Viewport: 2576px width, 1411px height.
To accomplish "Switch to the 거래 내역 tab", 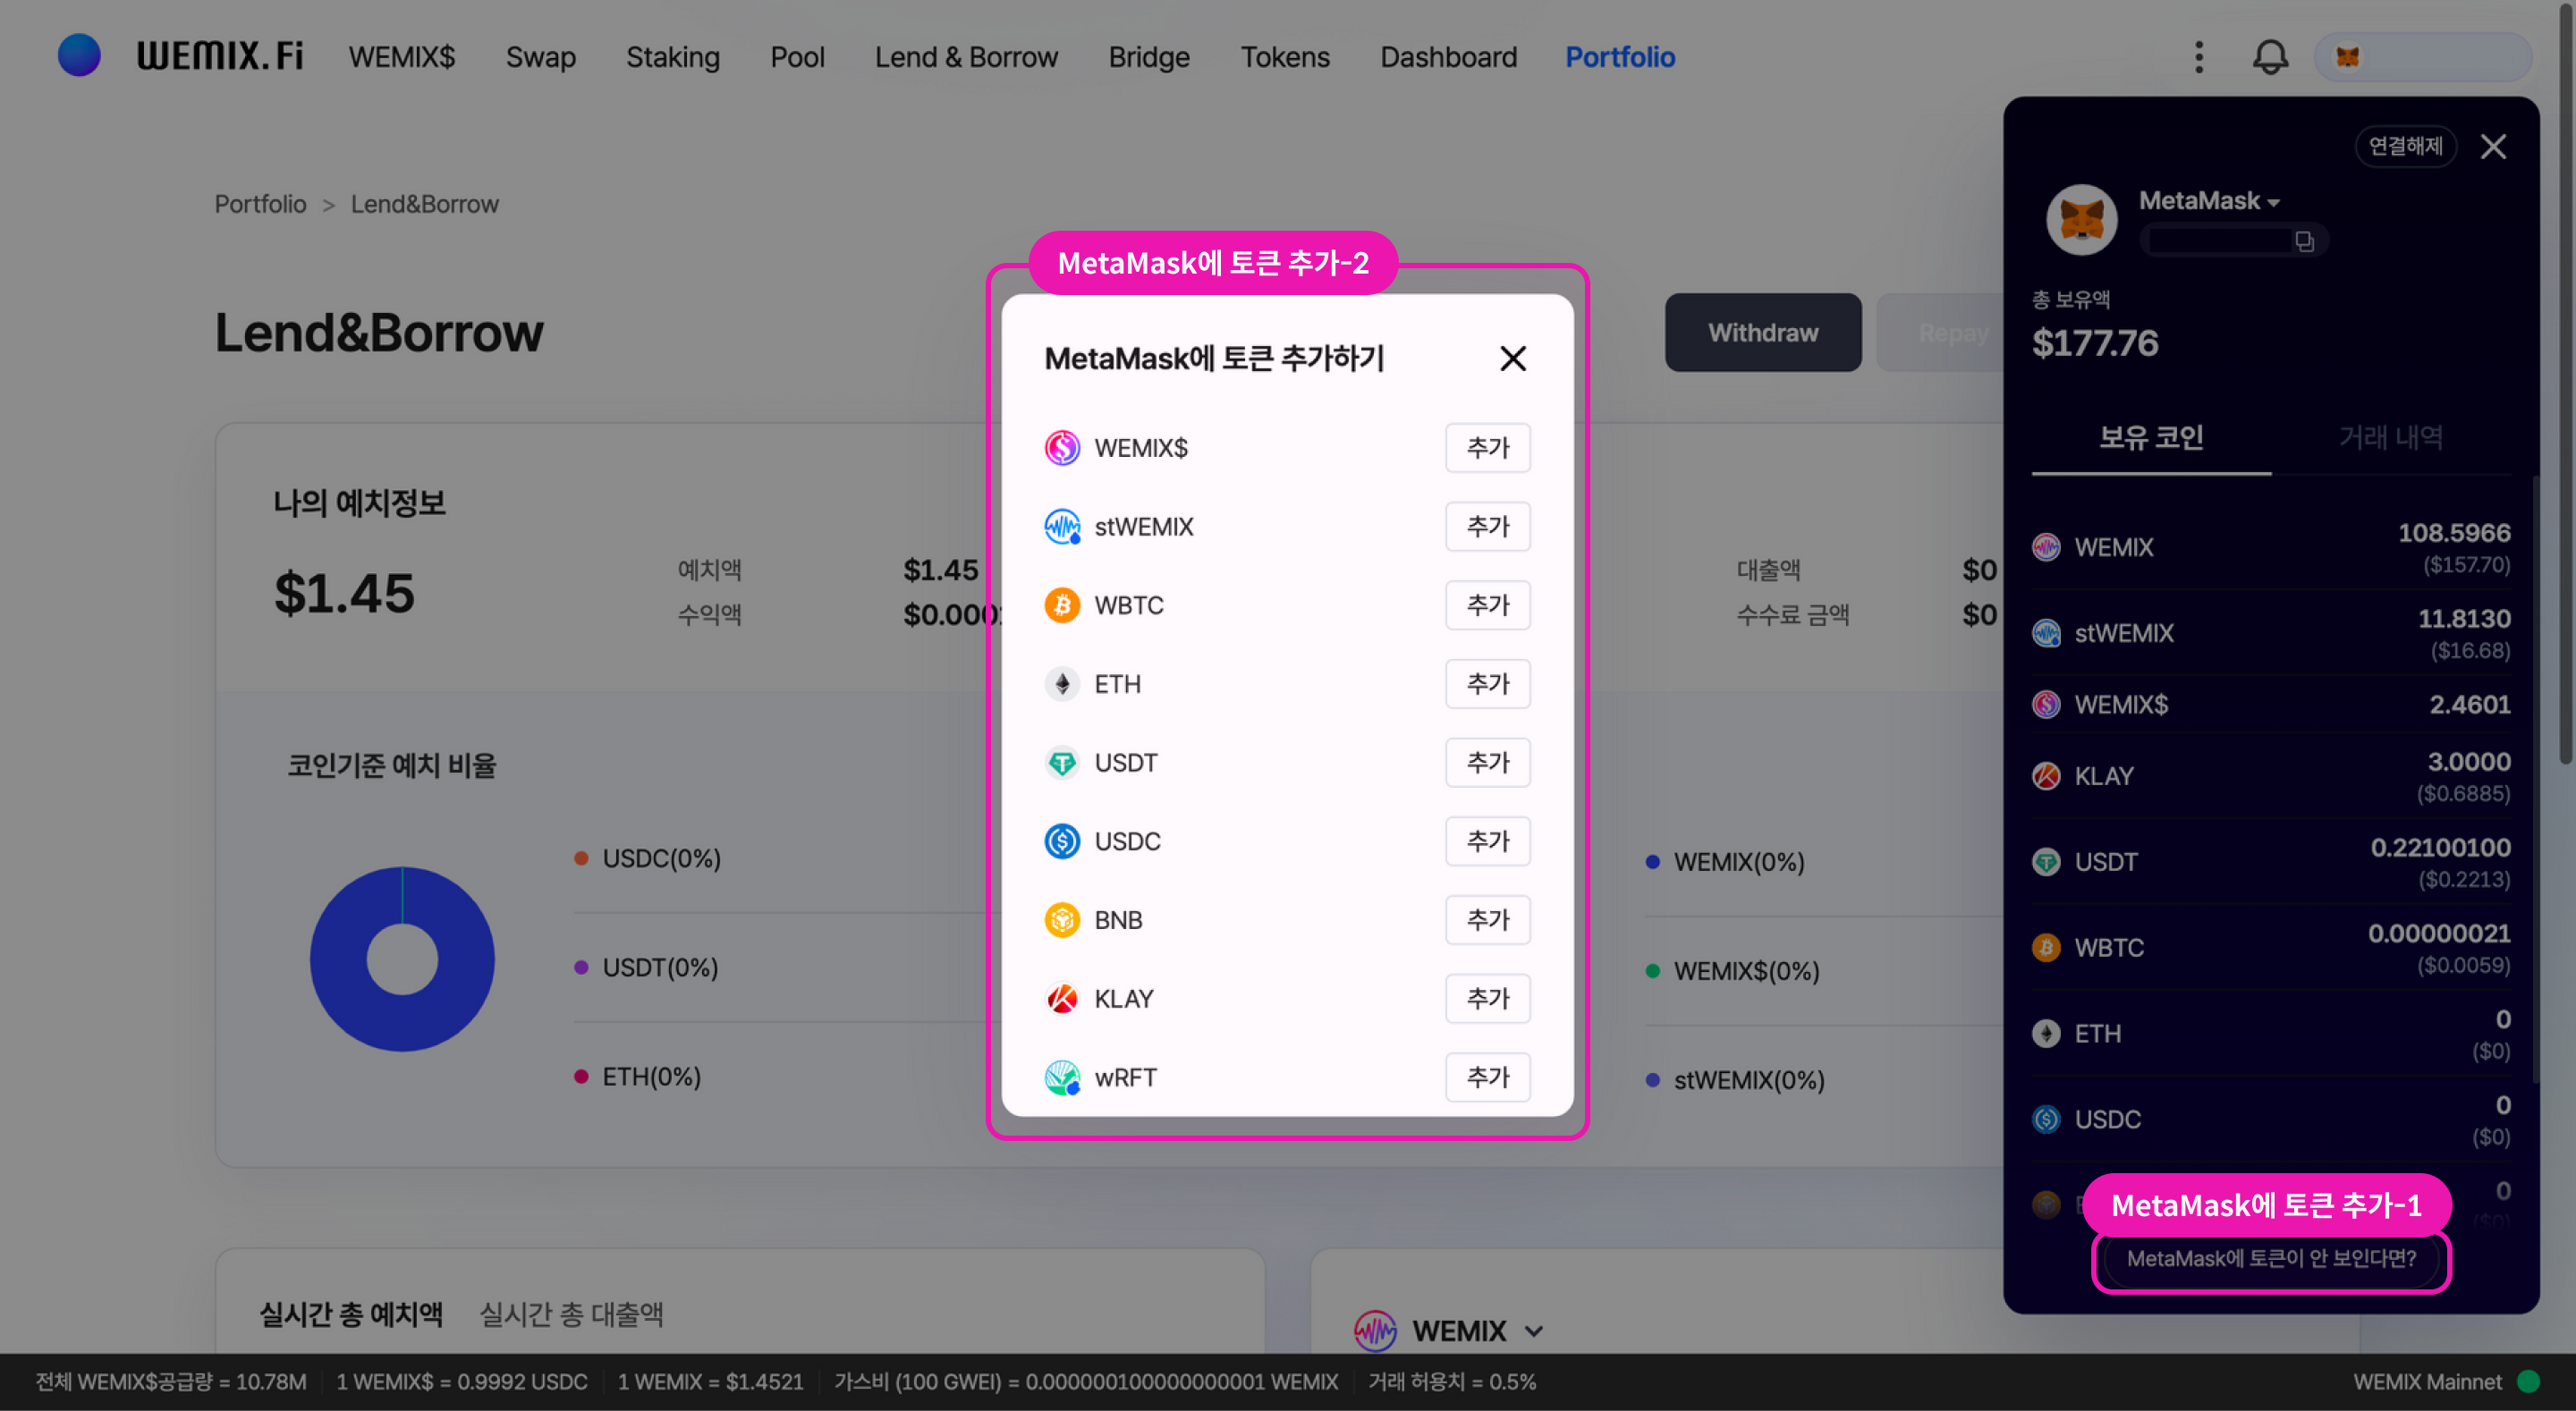I will (2390, 437).
